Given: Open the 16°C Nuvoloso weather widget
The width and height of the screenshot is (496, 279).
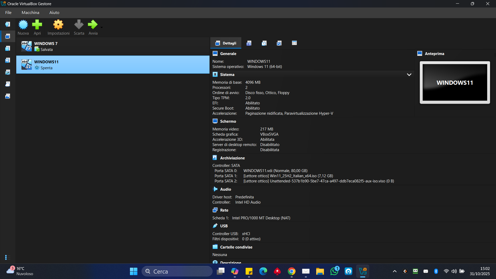Looking at the screenshot, I should (x=20, y=271).
